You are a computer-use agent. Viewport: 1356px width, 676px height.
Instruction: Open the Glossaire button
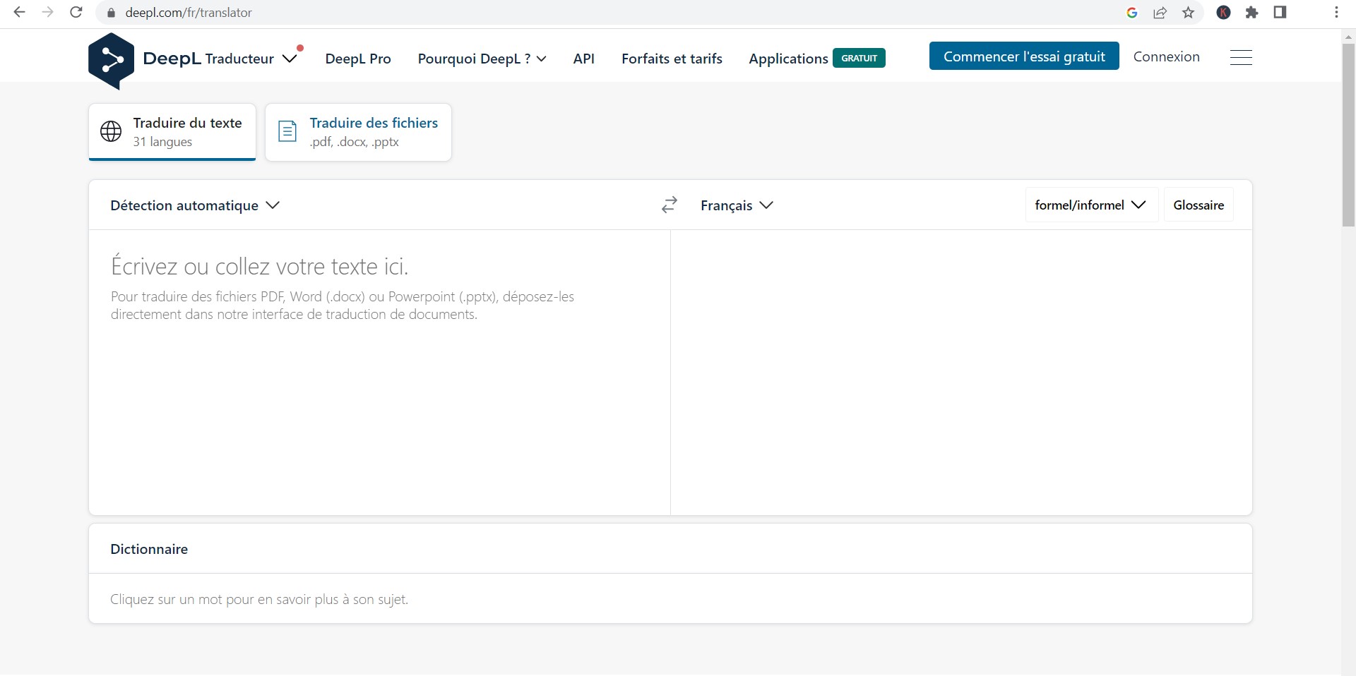(x=1198, y=205)
